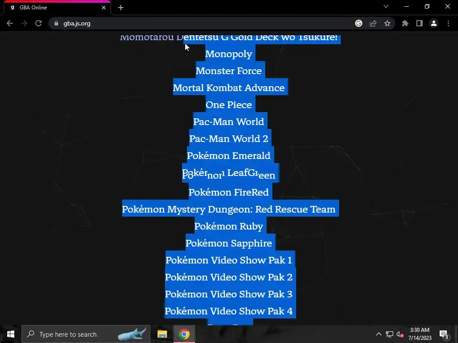Viewport: 458px width, 343px height.
Task: Open Pokémon Mystery Dungeon: Red Rescue Team
Action: (229, 209)
